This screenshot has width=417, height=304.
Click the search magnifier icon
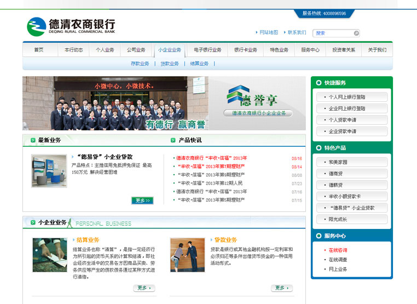coord(356,33)
